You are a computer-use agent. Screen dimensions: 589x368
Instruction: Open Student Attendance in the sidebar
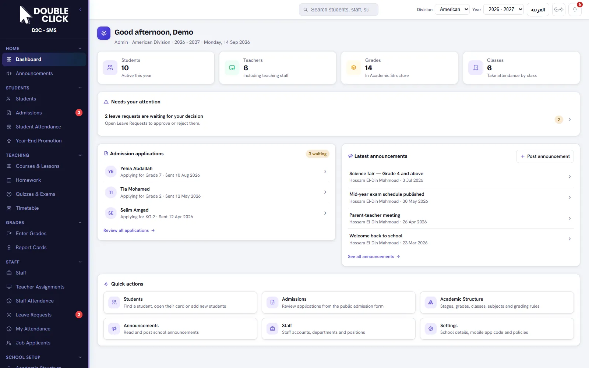pyautogui.click(x=44, y=127)
